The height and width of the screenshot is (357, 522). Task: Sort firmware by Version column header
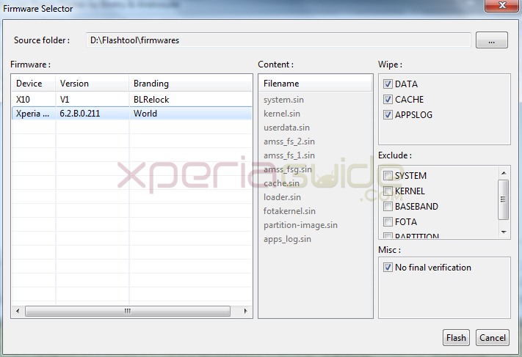click(93, 84)
